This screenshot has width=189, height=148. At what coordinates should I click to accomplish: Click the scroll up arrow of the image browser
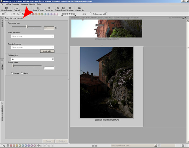click(187, 21)
